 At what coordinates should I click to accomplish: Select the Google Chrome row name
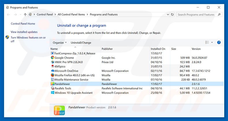point(64,57)
